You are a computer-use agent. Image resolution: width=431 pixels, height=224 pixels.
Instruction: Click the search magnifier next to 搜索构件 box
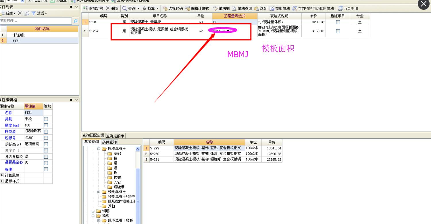coord(76,21)
